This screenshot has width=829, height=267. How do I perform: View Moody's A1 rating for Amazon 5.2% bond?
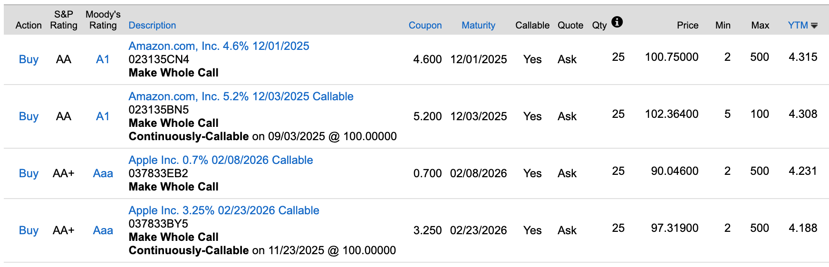pos(103,116)
